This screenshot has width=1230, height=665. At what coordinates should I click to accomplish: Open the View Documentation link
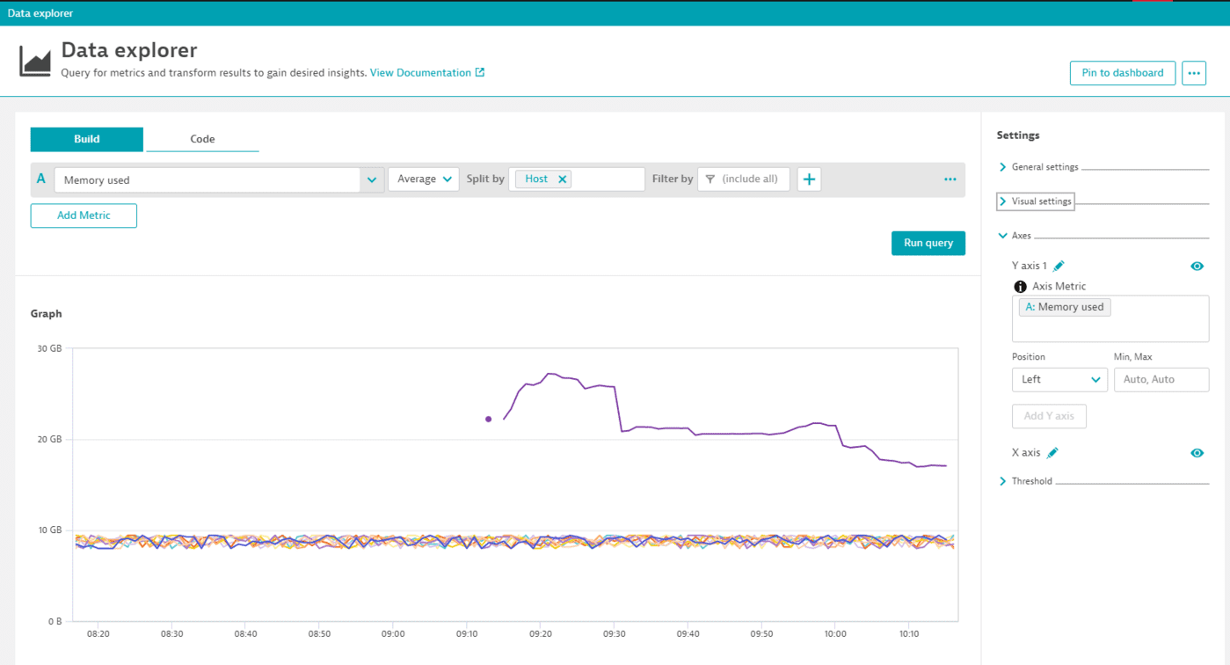point(422,73)
